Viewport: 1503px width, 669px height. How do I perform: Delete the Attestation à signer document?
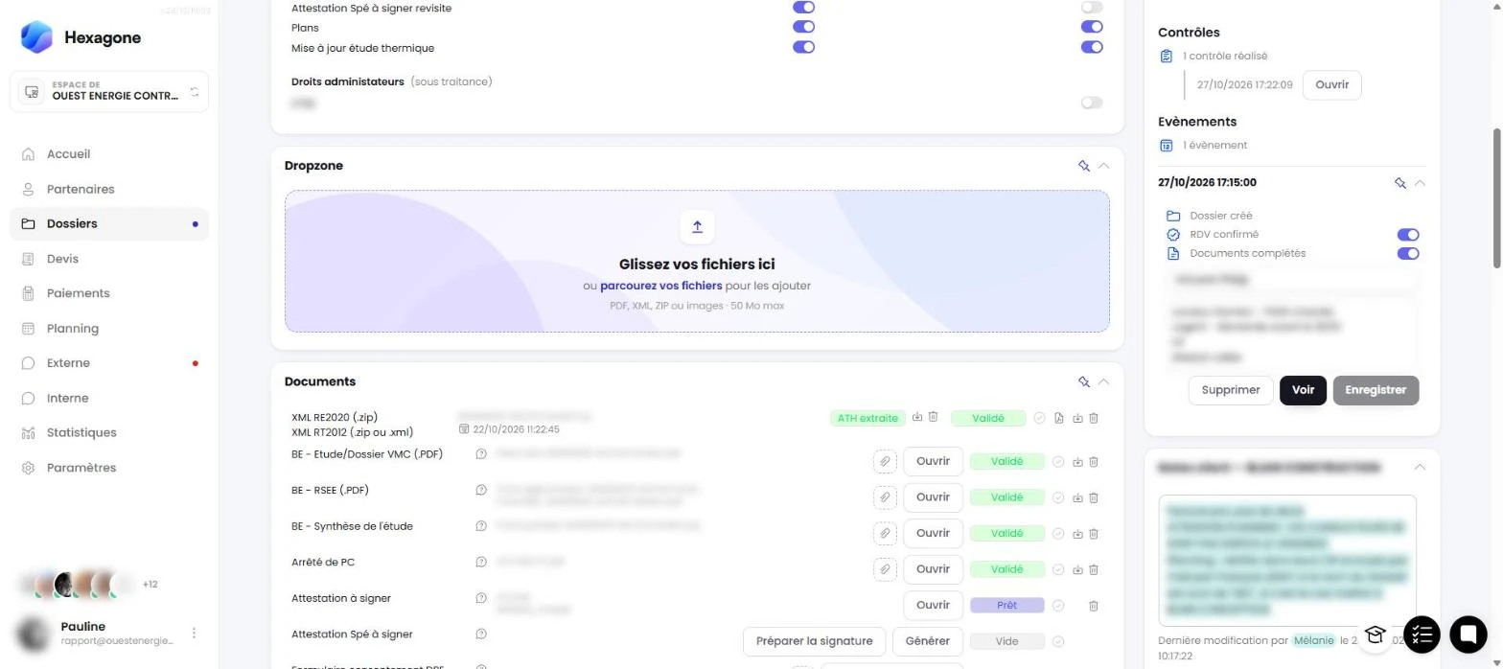tap(1094, 606)
